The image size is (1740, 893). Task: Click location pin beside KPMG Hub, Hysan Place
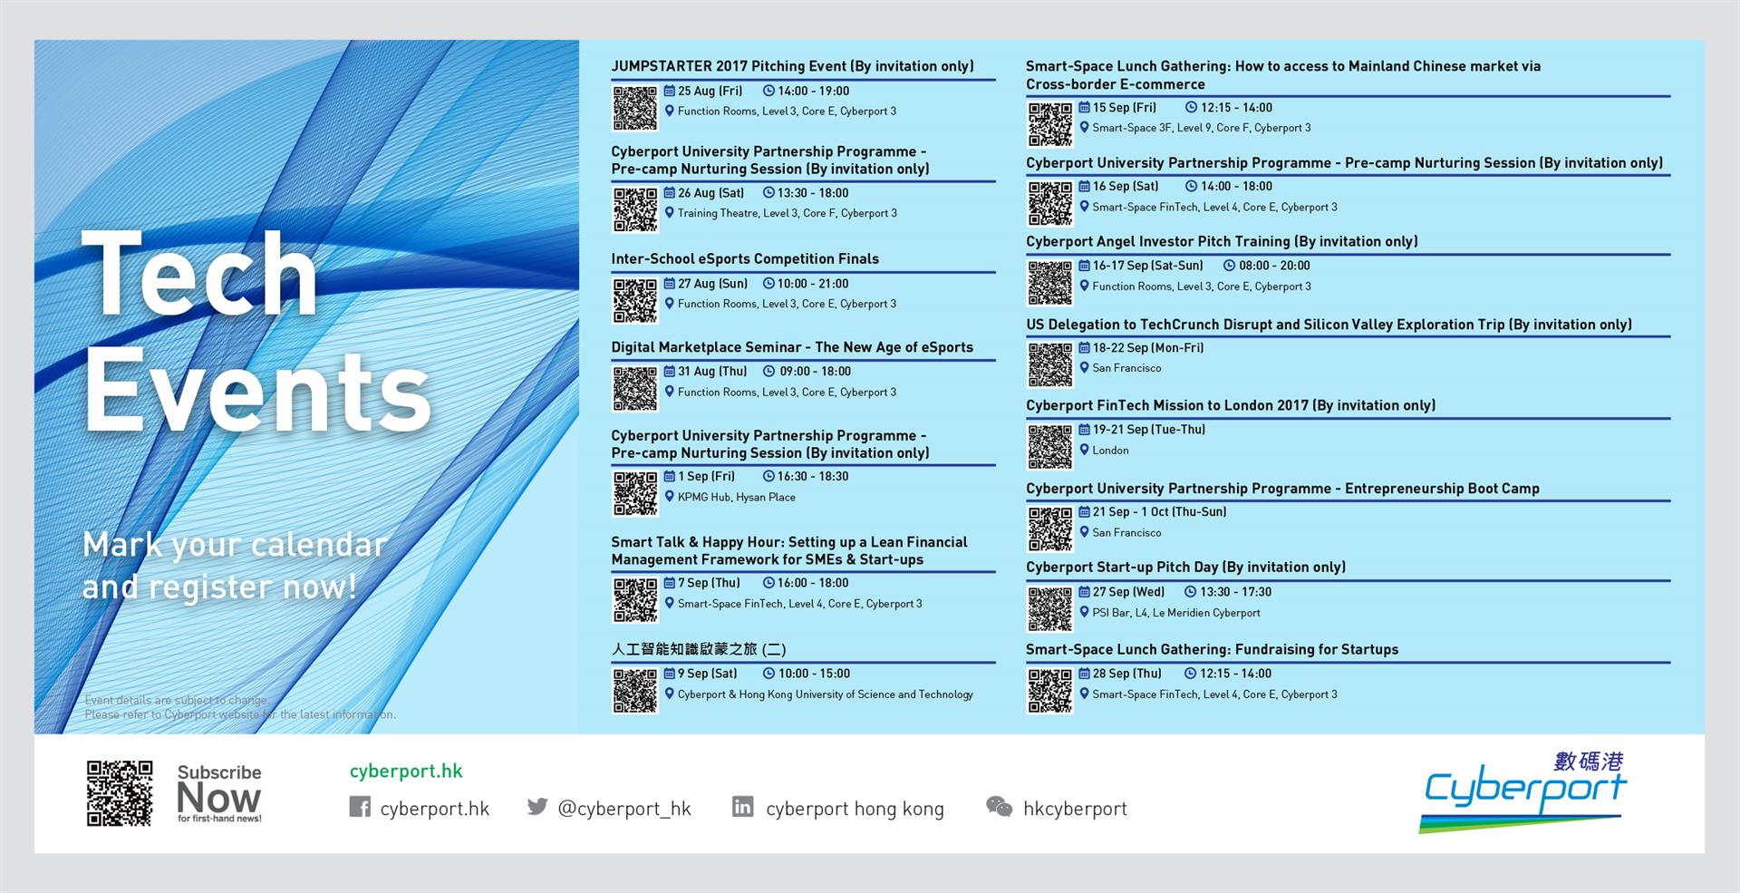(670, 497)
